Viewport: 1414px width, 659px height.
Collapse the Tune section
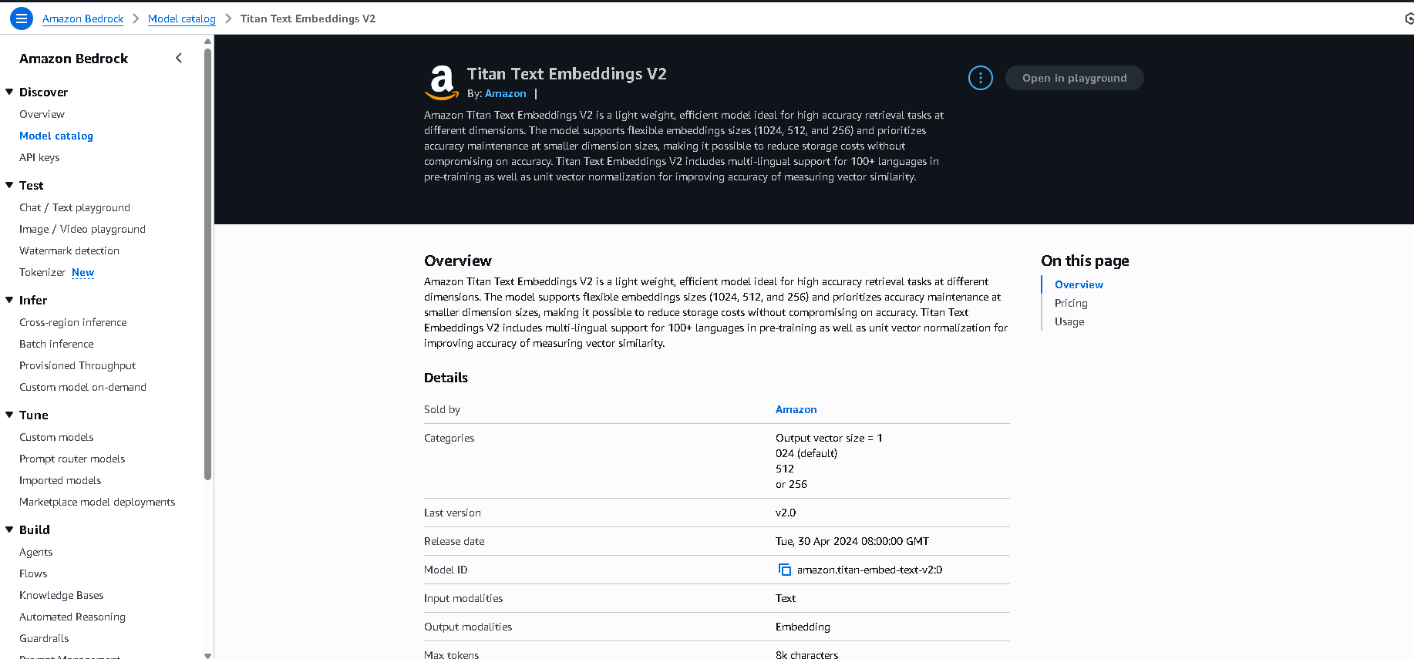[x=10, y=415]
